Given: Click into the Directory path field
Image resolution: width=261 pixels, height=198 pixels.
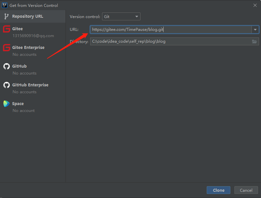Looking at the screenshot, I should coord(170,41).
